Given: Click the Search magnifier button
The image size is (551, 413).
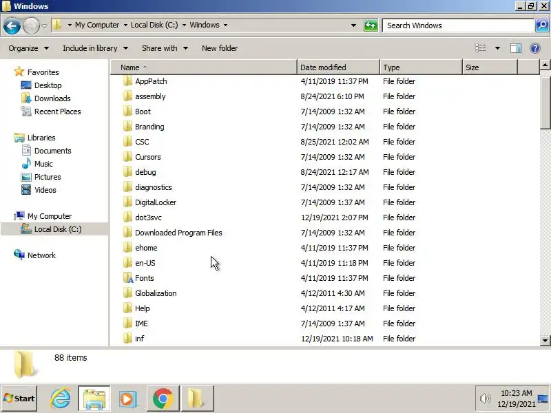Looking at the screenshot, I should coord(542,25).
